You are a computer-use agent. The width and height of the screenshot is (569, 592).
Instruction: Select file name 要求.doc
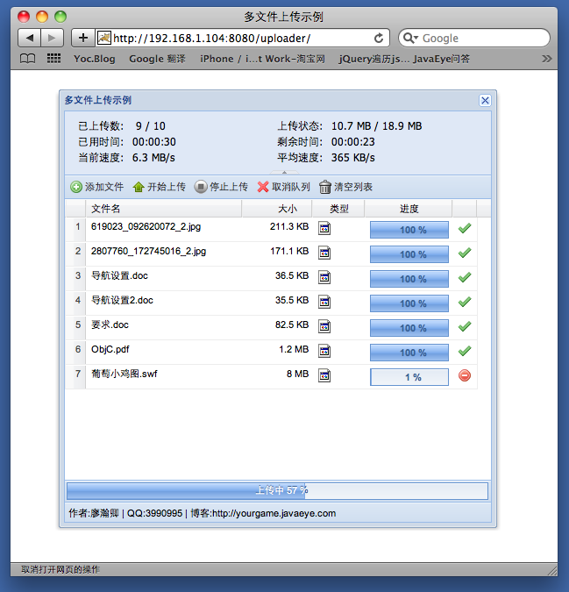click(110, 325)
